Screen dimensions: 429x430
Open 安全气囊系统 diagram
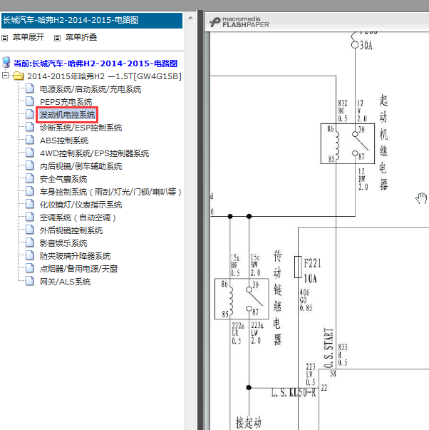click(x=63, y=179)
